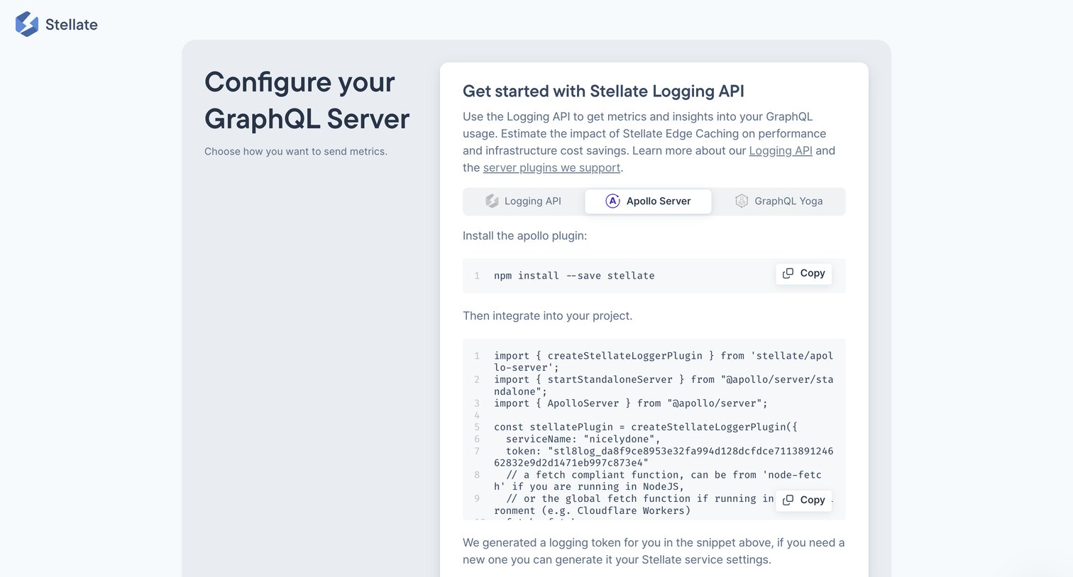Click the Configure your GraphQL Server heading
Image resolution: width=1073 pixels, height=577 pixels.
coord(307,101)
